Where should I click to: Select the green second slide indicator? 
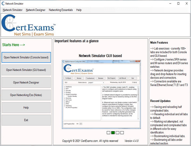pos(113,132)
